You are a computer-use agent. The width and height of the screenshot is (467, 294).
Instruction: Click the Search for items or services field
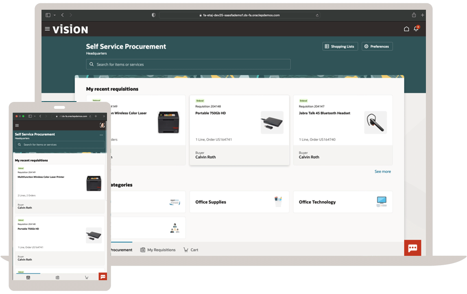pos(188,64)
